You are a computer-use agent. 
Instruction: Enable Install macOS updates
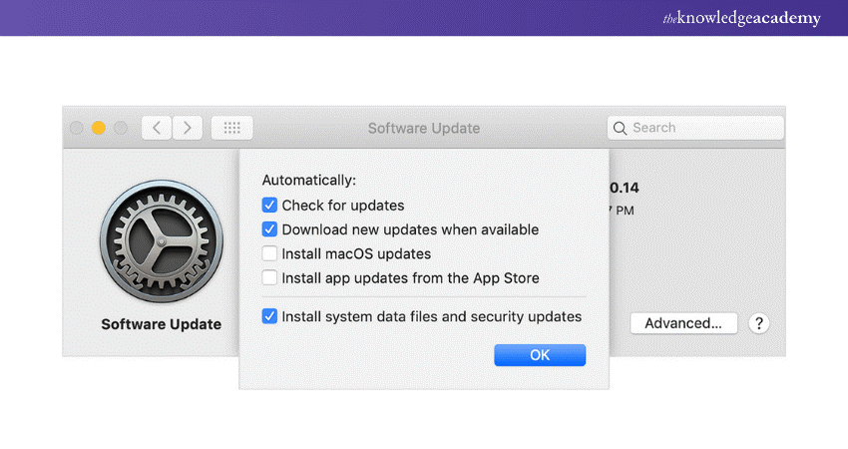[x=269, y=253]
